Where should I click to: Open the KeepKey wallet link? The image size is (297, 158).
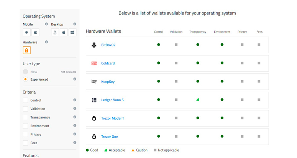[x=108, y=82]
